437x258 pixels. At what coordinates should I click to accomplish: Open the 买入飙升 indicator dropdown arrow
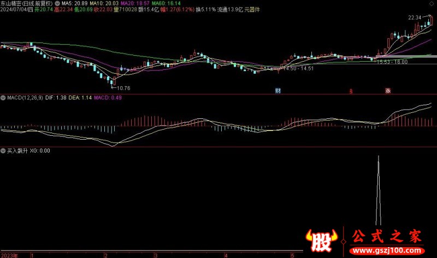click(3, 151)
